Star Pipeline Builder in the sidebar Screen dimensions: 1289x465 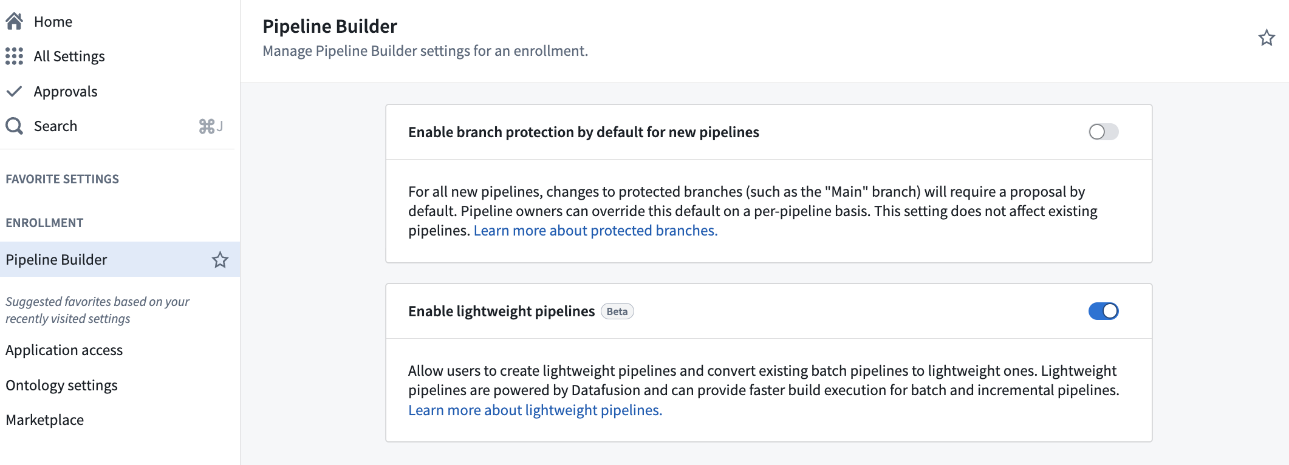click(220, 260)
